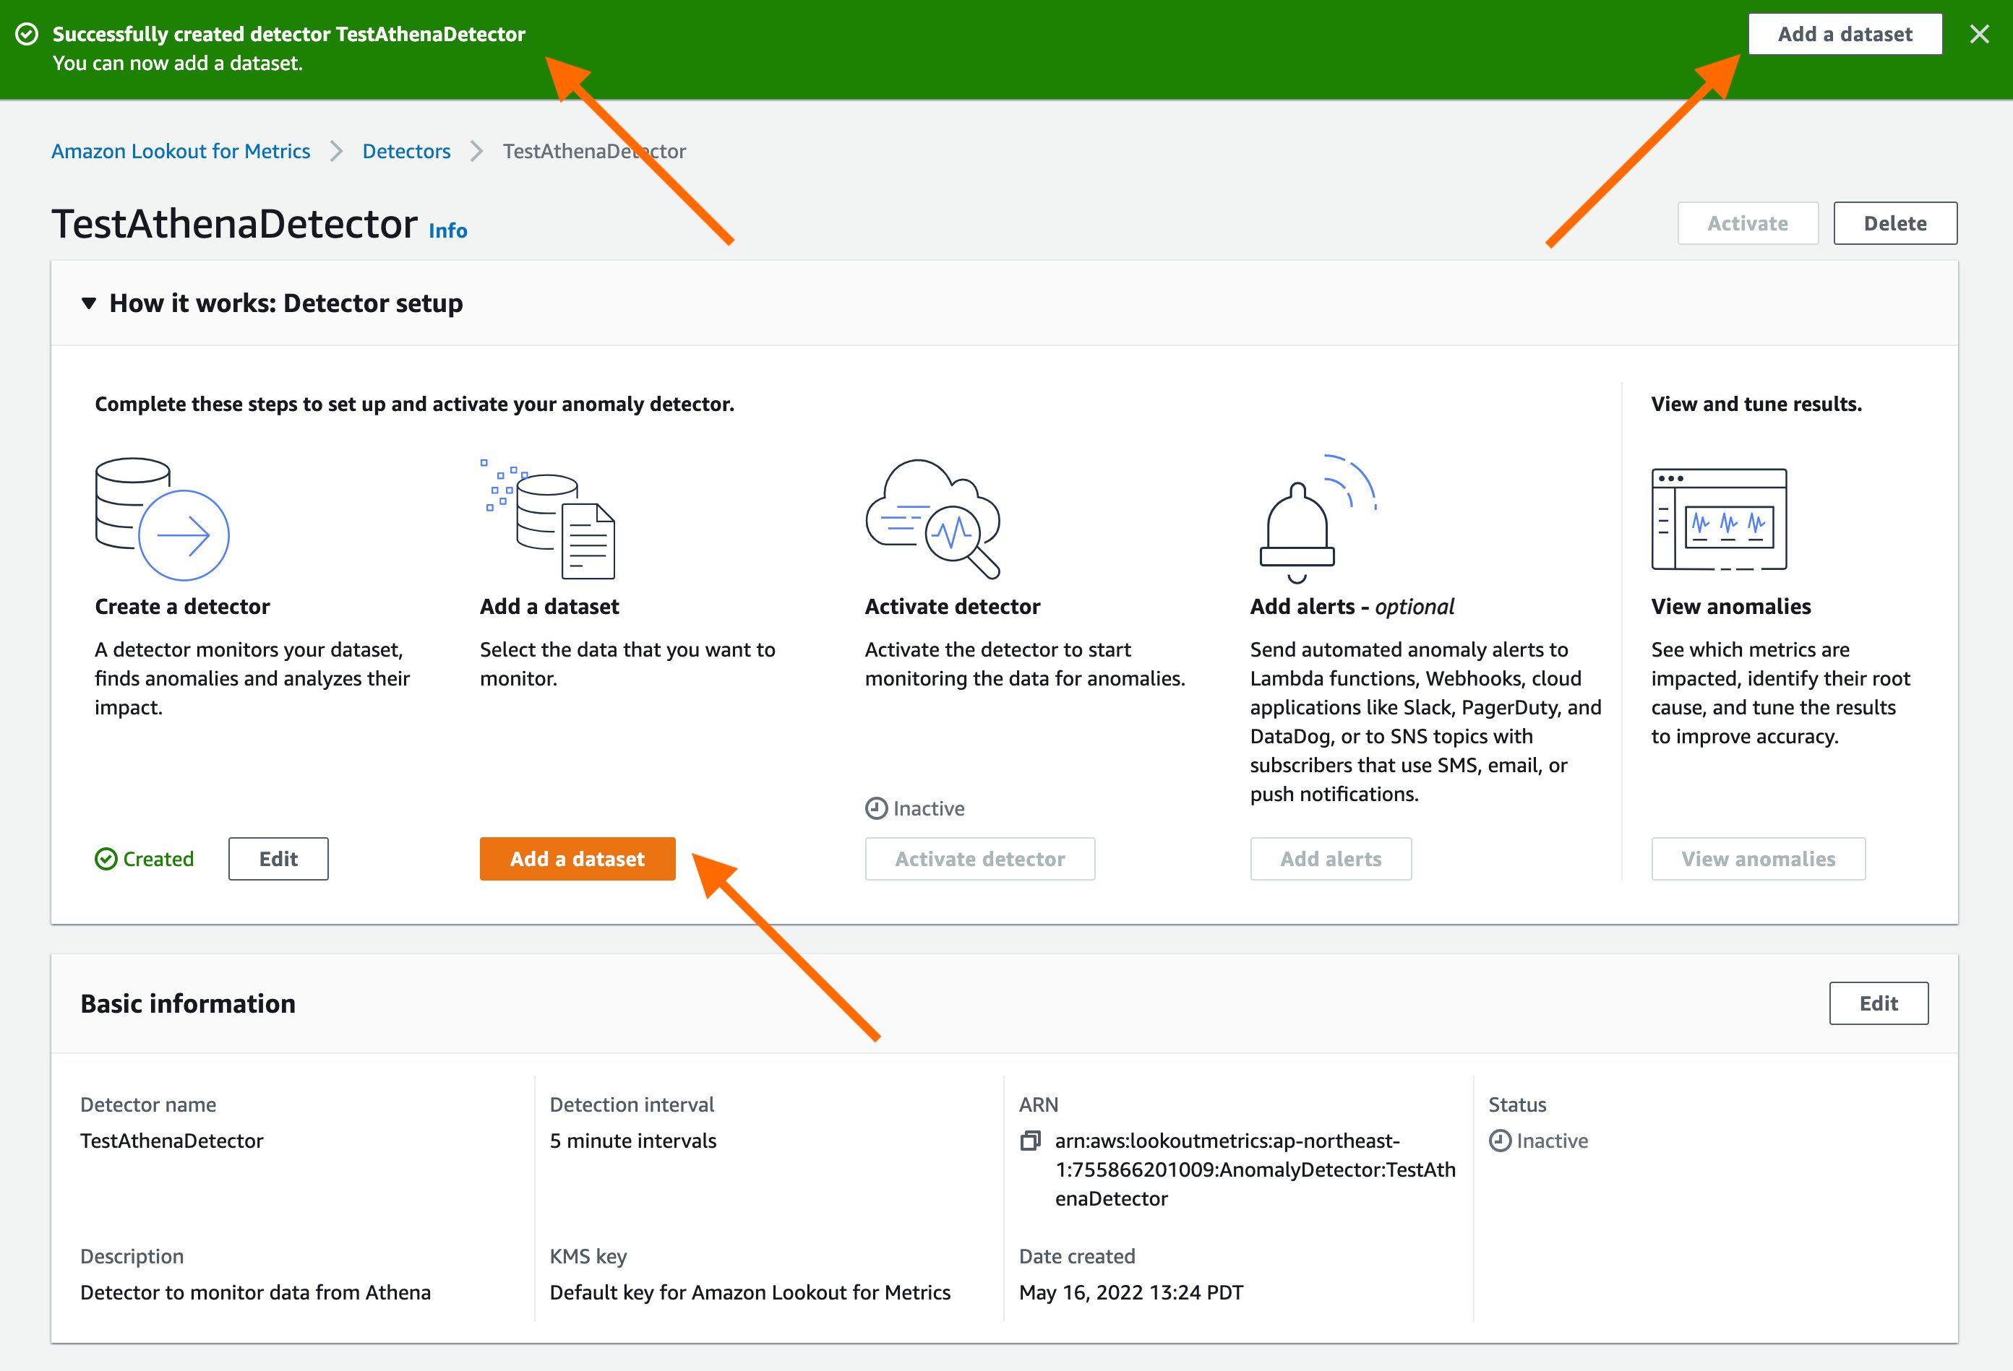The height and width of the screenshot is (1371, 2013).
Task: Click the Activate detector cloud icon
Action: (x=933, y=519)
